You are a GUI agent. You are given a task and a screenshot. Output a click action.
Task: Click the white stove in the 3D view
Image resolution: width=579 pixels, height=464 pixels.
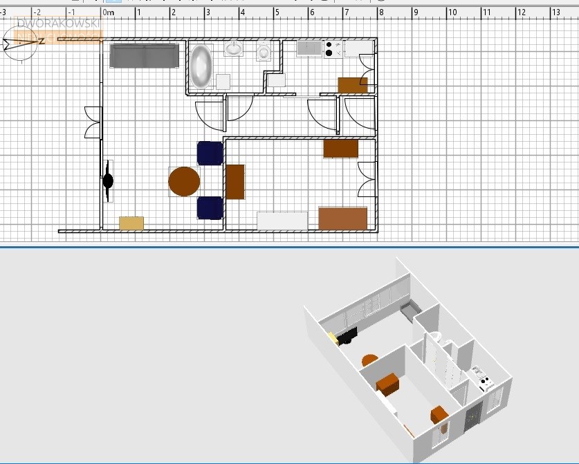click(483, 380)
